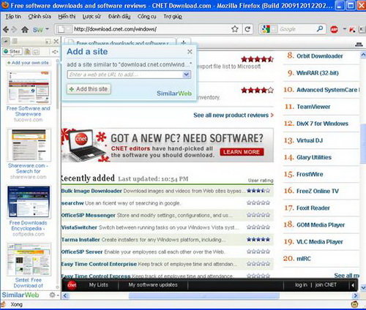366x310 pixels.
Task: Go forward with the browser Forward arrow
Action: tap(14, 30)
